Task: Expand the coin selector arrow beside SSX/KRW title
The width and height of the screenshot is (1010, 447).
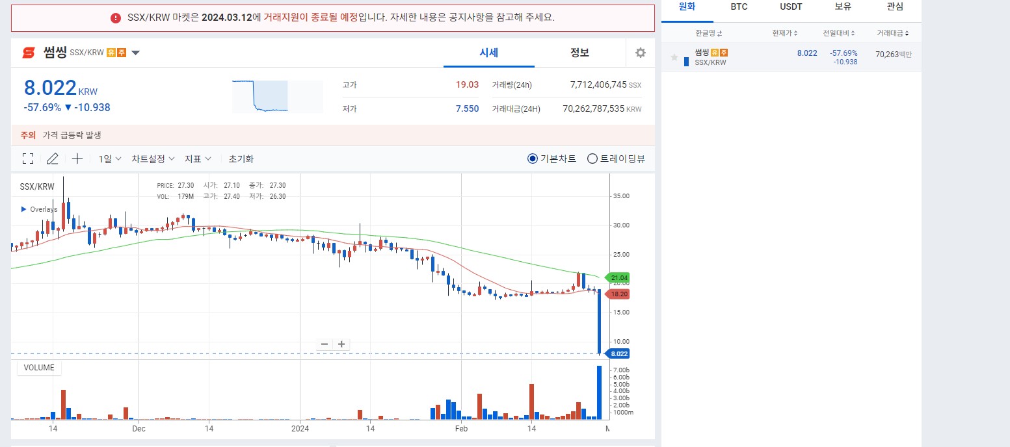Action: [x=135, y=53]
